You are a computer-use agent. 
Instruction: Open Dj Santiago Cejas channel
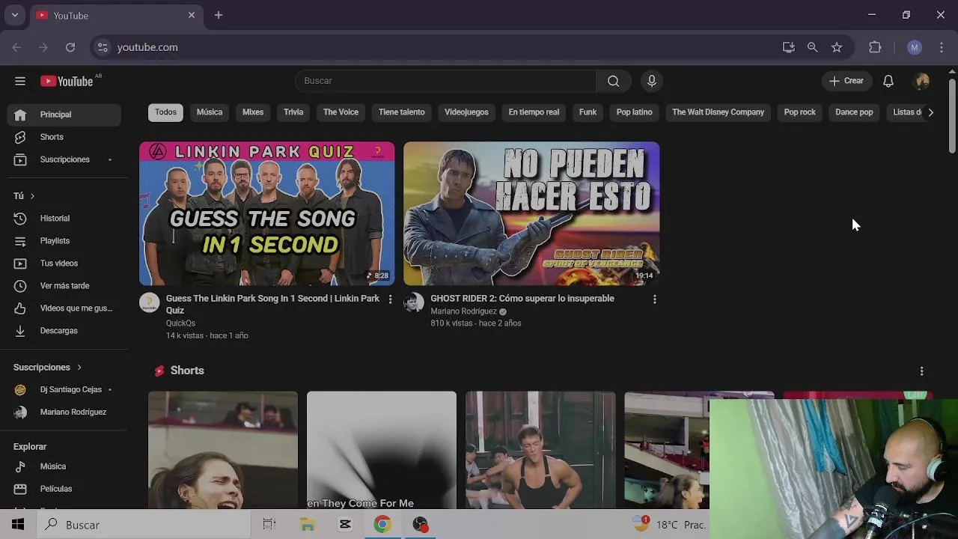tap(64, 389)
